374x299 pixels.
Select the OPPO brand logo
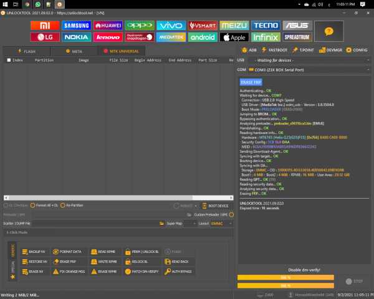coord(140,26)
